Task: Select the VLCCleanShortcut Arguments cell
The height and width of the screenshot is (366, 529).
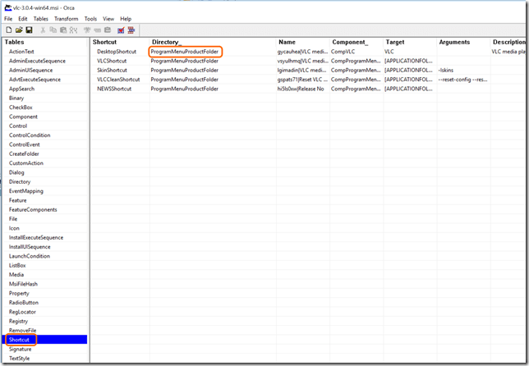Action: pos(463,80)
